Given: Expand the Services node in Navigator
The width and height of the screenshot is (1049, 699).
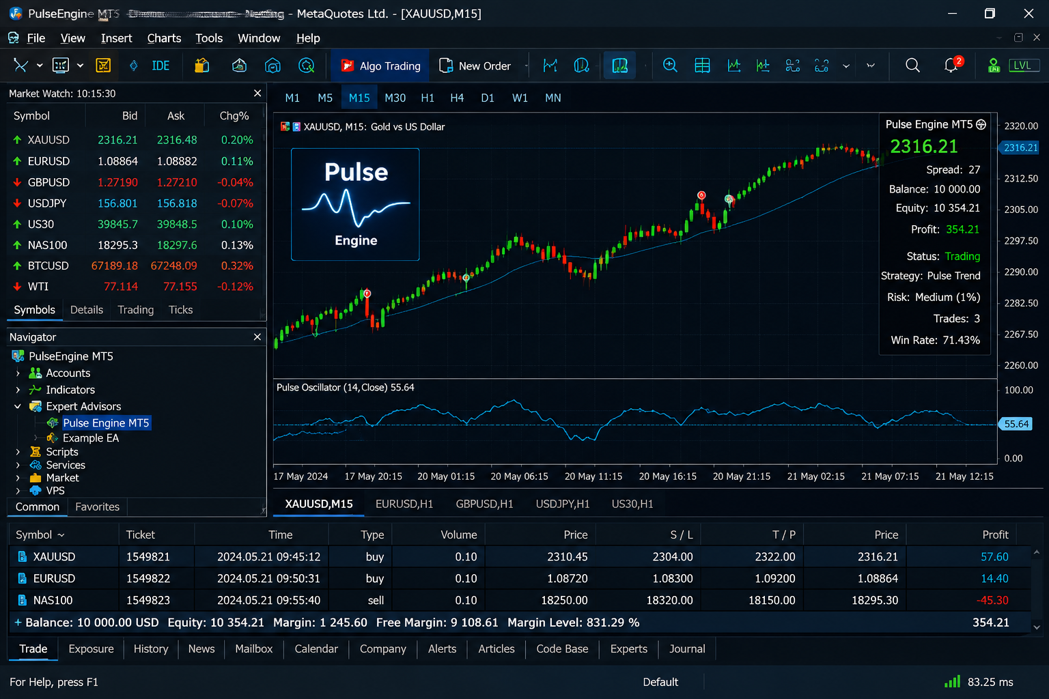Looking at the screenshot, I should [18, 465].
